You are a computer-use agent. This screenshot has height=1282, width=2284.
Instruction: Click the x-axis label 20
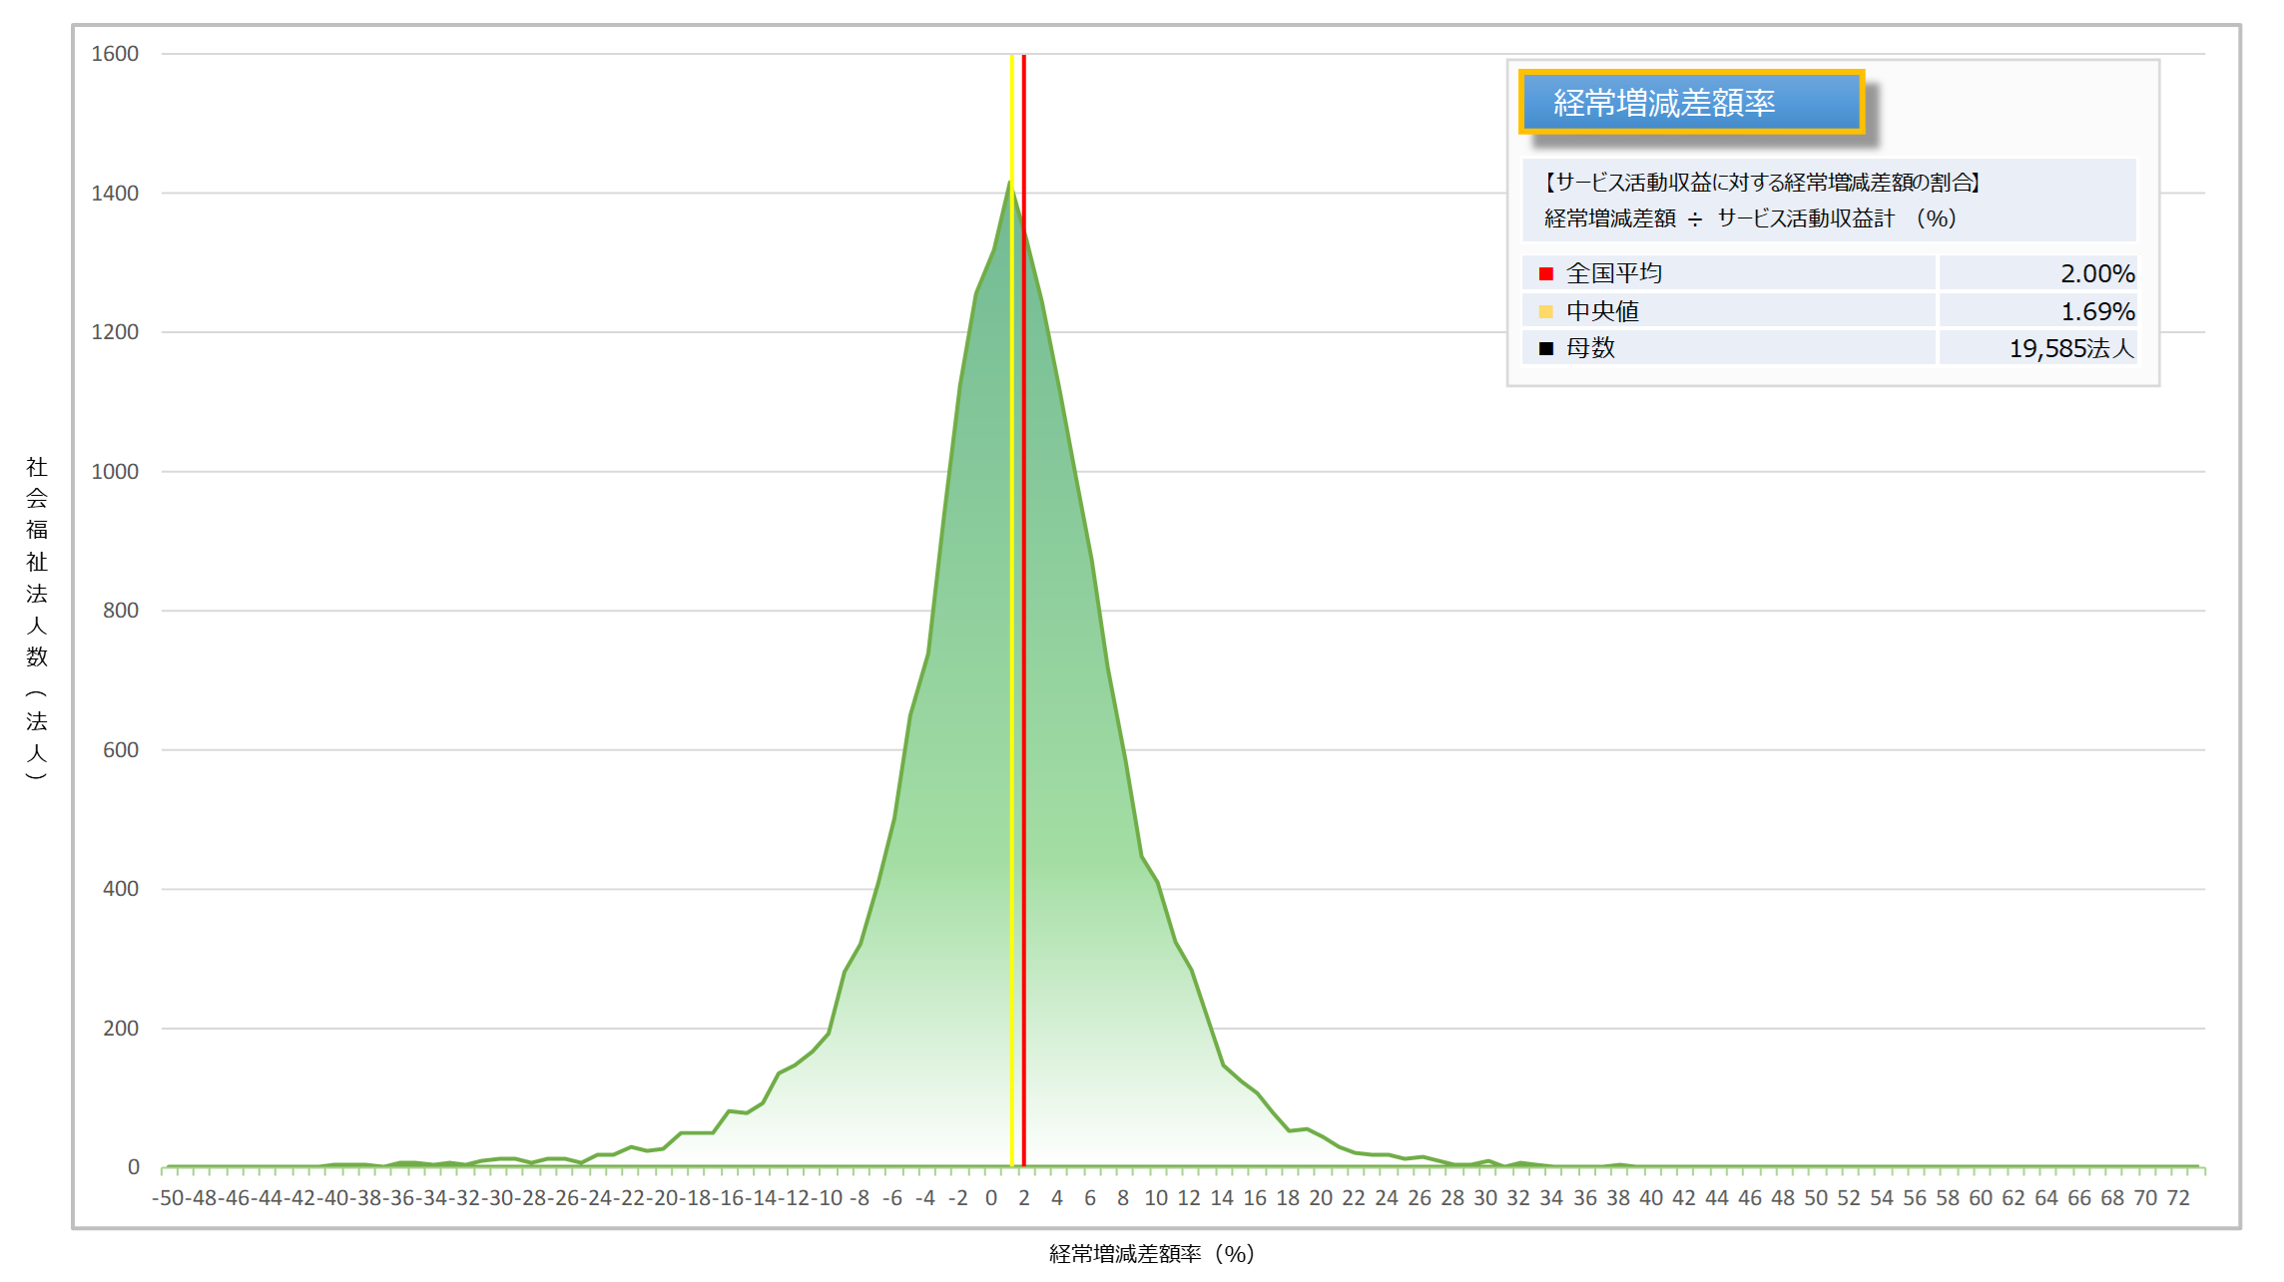(x=1321, y=1198)
